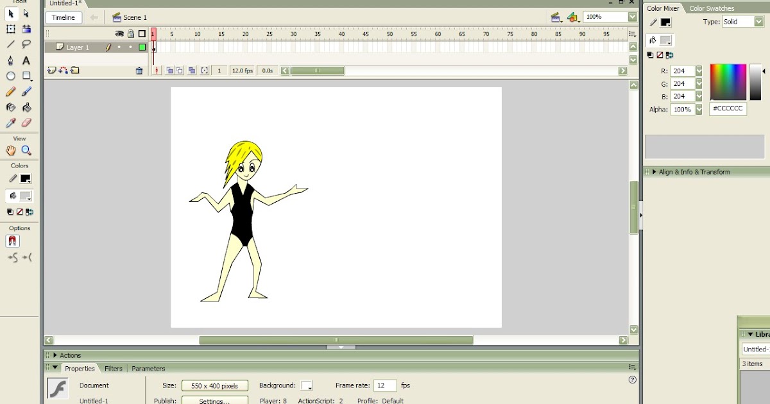The width and height of the screenshot is (770, 404).
Task: Open the G value slider arrow
Action: tap(699, 84)
